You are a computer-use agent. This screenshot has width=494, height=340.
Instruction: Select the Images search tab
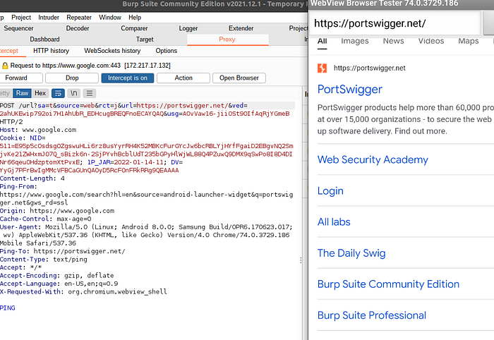point(355,41)
